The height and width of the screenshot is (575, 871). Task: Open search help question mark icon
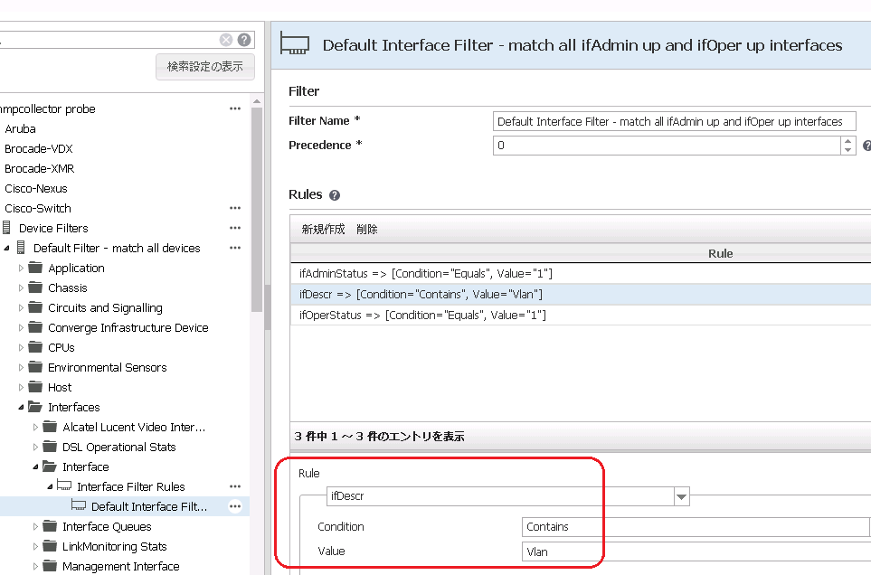244,40
